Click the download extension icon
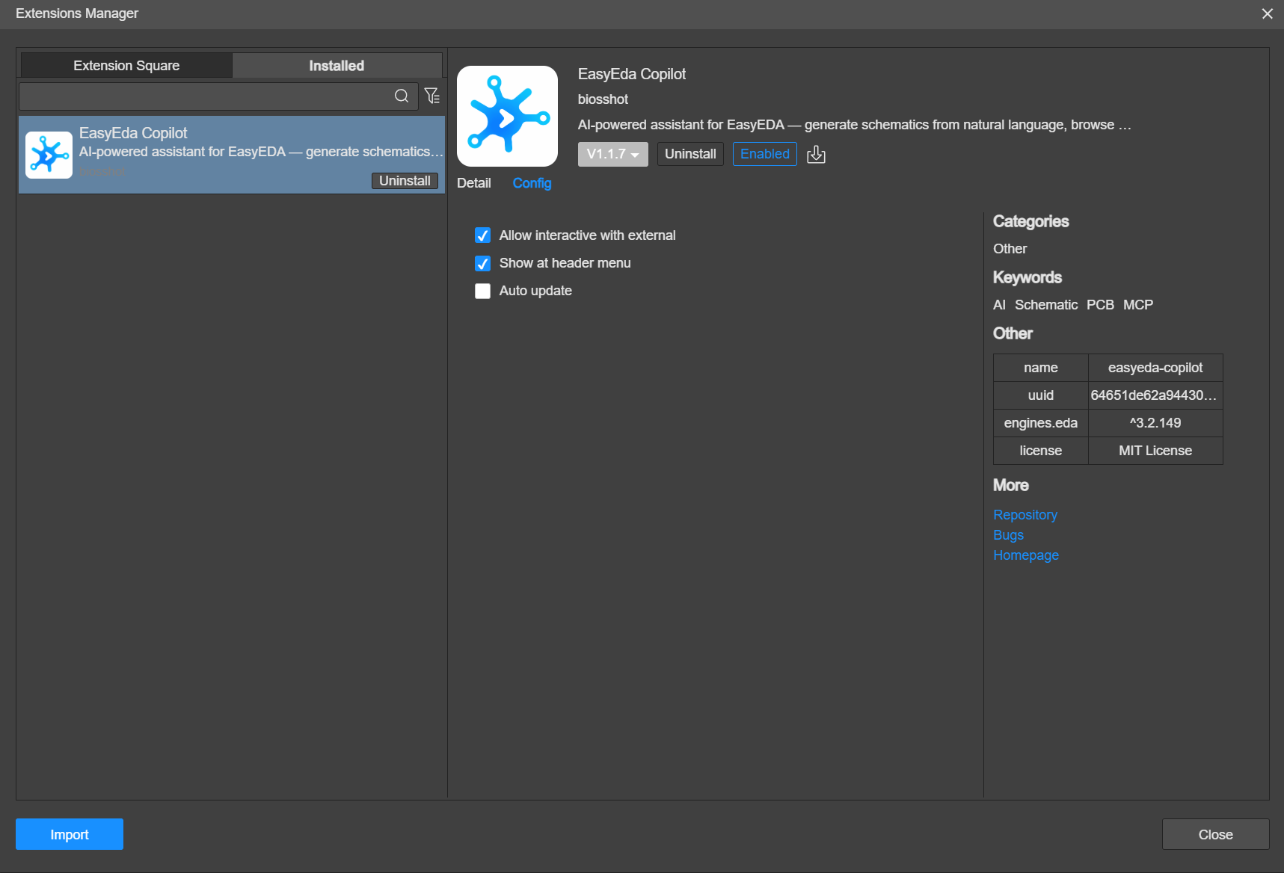Image resolution: width=1284 pixels, height=873 pixels. [x=816, y=154]
